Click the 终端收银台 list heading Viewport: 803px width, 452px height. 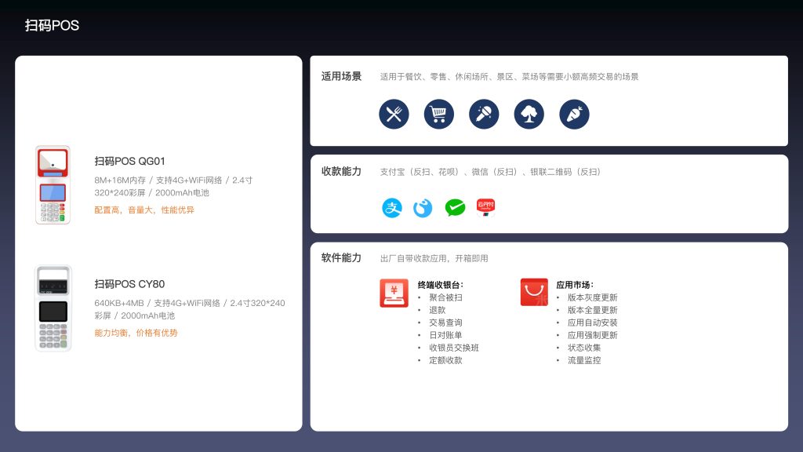pyautogui.click(x=441, y=285)
